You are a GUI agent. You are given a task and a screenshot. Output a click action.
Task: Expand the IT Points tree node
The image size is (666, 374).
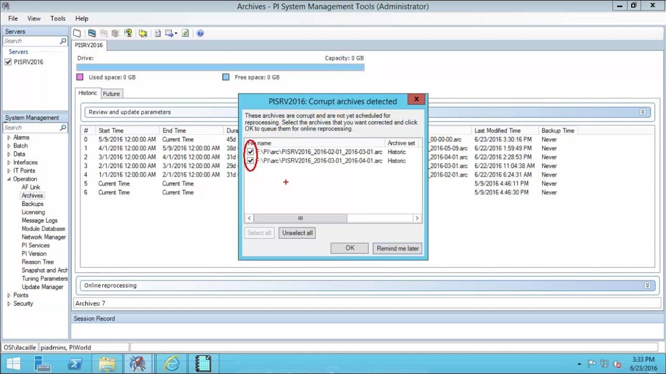pyautogui.click(x=9, y=171)
